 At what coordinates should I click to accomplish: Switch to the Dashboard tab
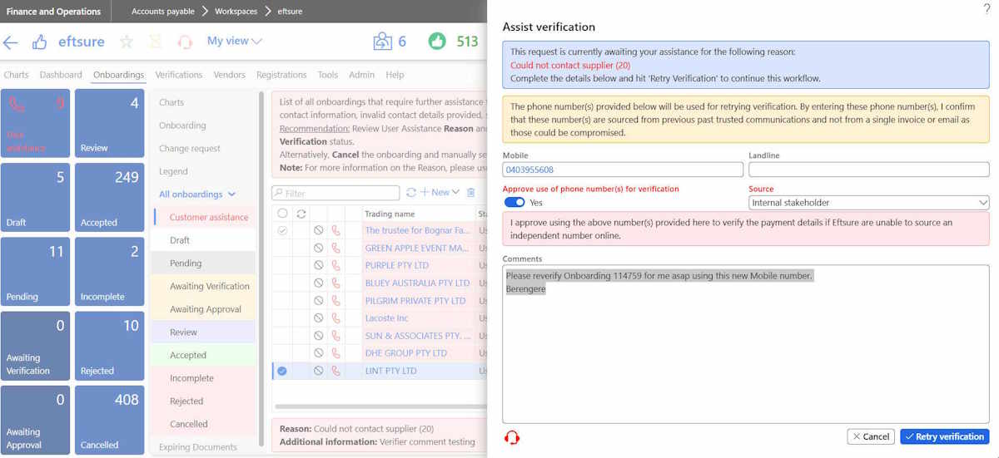[x=61, y=75]
